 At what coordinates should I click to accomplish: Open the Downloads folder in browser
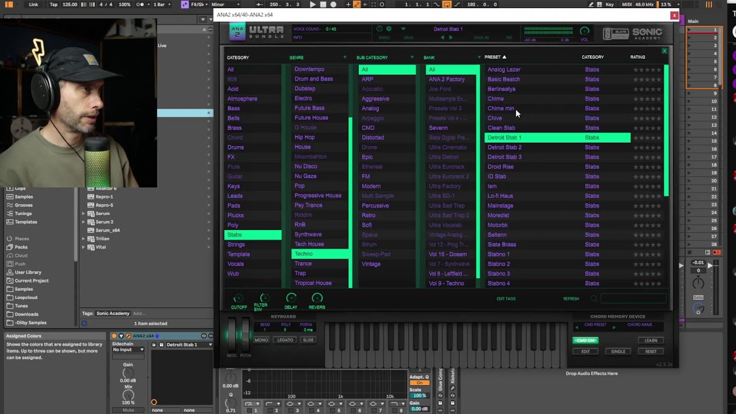click(x=26, y=315)
